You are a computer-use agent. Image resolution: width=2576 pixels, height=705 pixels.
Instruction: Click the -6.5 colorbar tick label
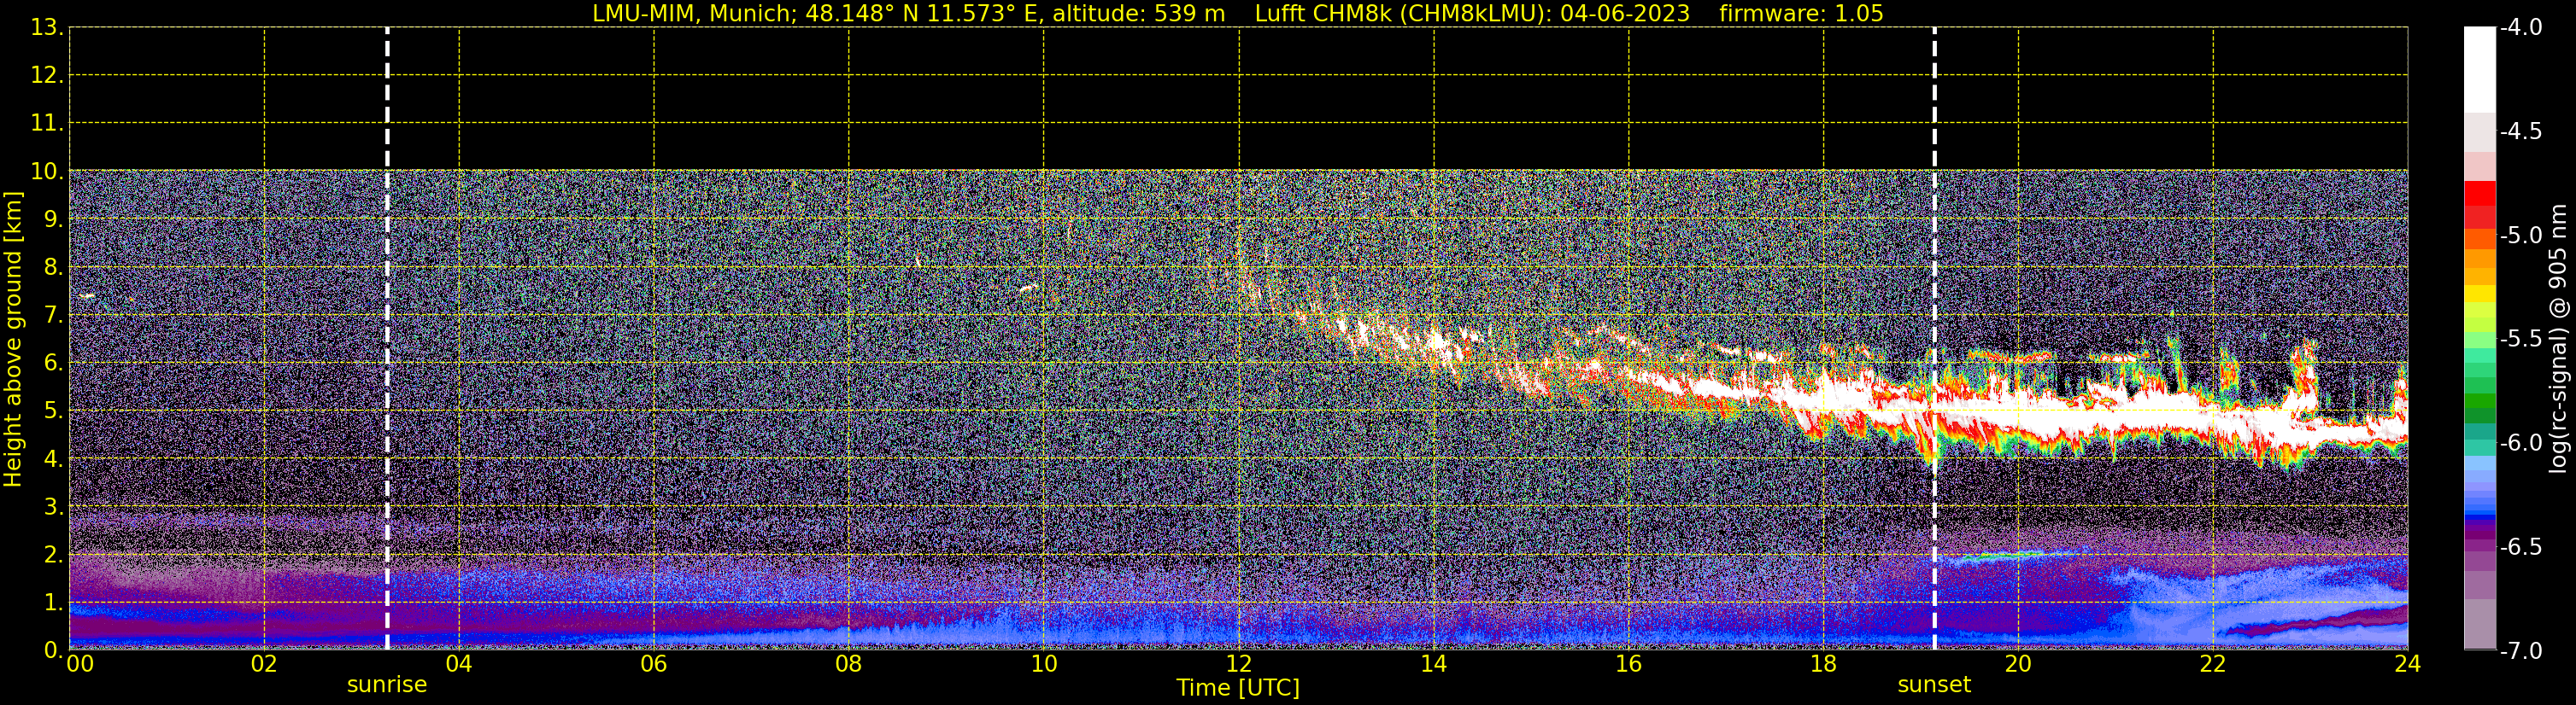2520,547
